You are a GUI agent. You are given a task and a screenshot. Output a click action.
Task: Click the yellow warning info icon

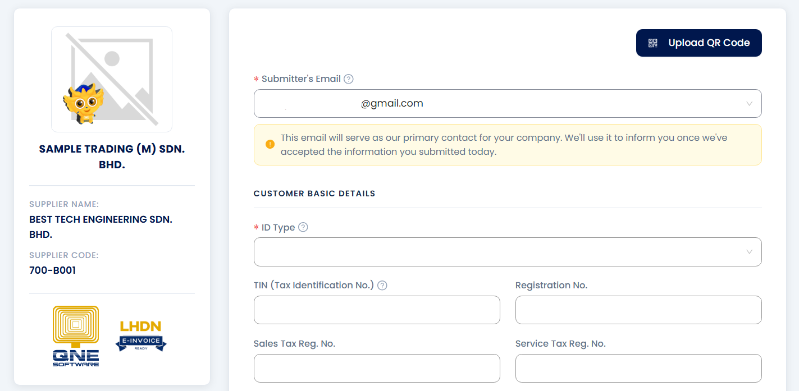(x=270, y=144)
